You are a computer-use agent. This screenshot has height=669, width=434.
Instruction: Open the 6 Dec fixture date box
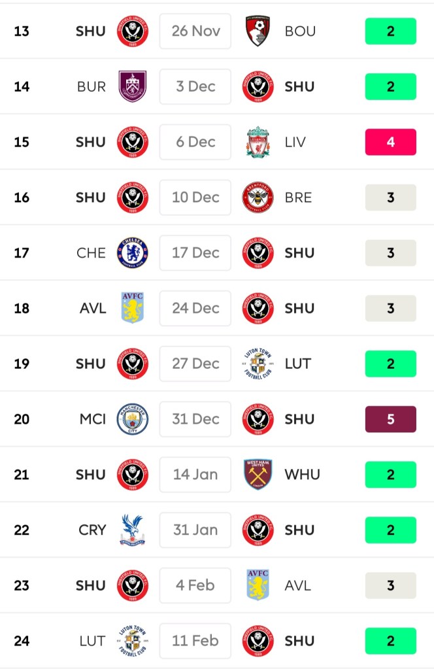coord(195,142)
